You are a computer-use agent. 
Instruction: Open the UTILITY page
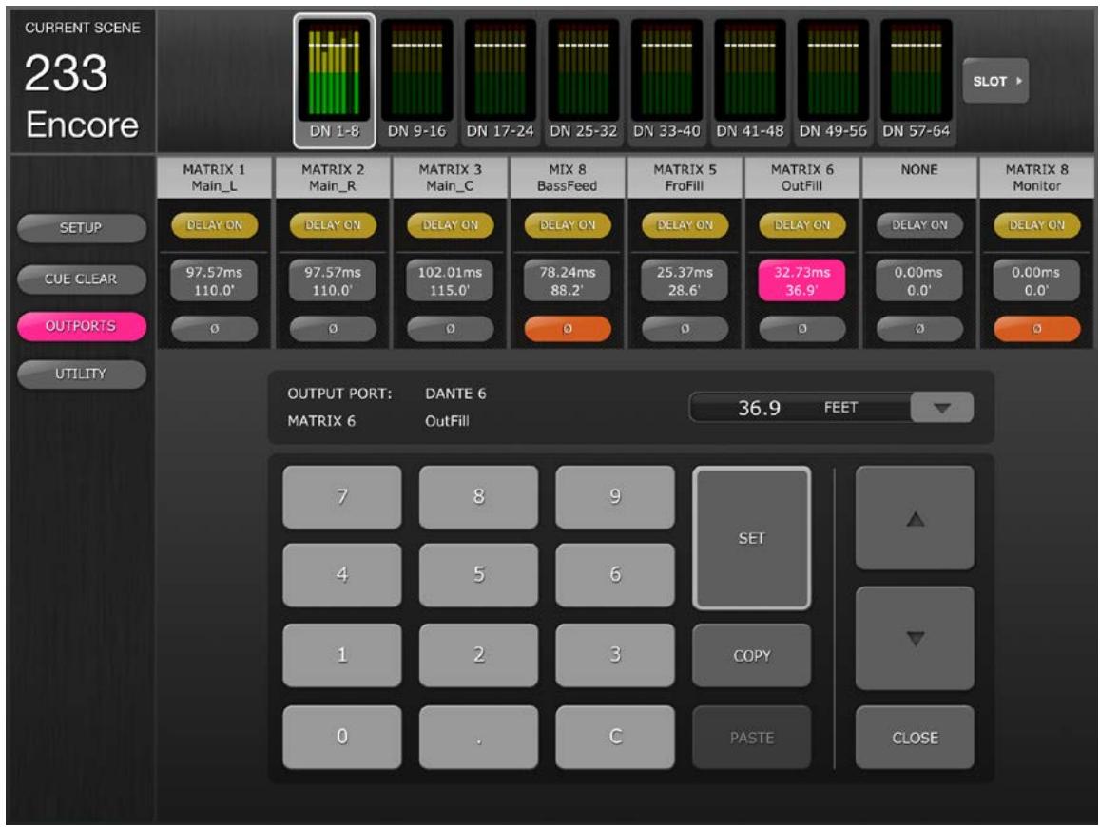pyautogui.click(x=82, y=374)
